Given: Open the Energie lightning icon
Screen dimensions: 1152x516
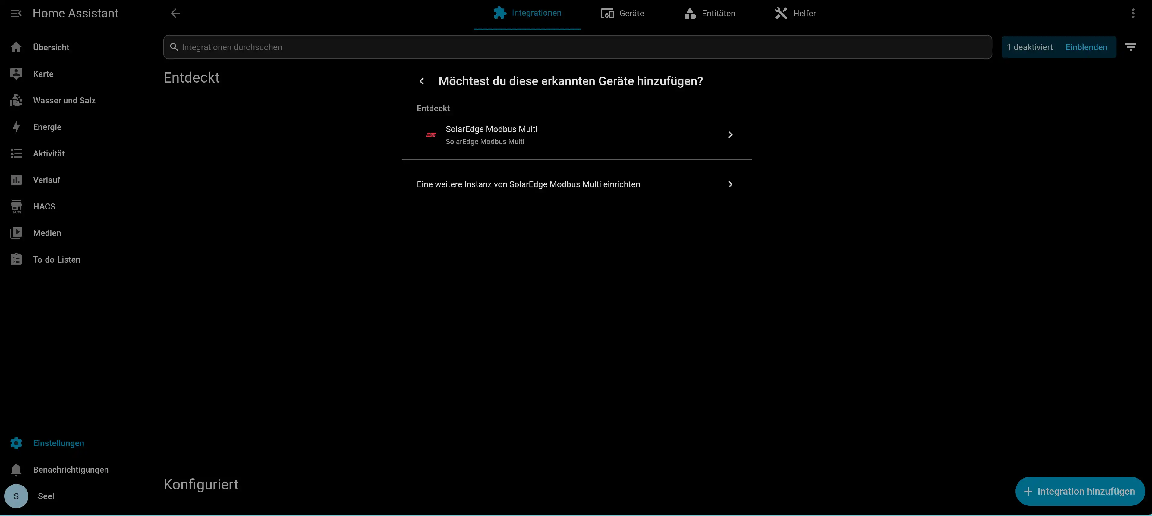Looking at the screenshot, I should click(x=16, y=127).
